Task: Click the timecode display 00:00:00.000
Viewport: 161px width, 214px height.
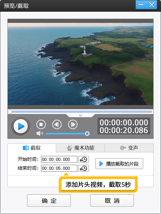Action: point(124,122)
